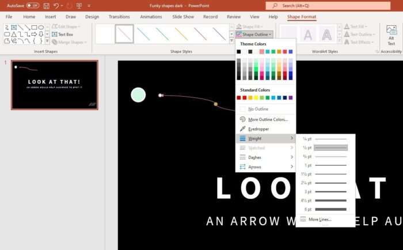Choose No Outline
This screenshot has height=250, width=403.
[x=265, y=109]
